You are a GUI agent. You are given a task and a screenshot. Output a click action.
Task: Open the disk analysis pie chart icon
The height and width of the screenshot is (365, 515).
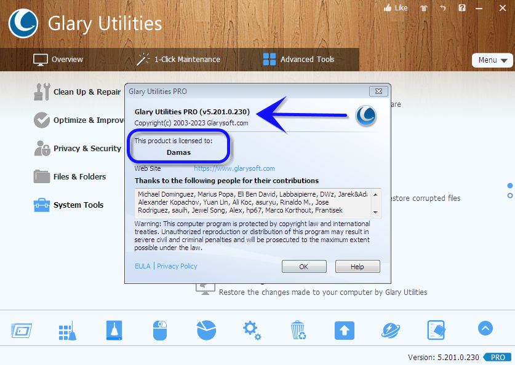[x=206, y=330]
